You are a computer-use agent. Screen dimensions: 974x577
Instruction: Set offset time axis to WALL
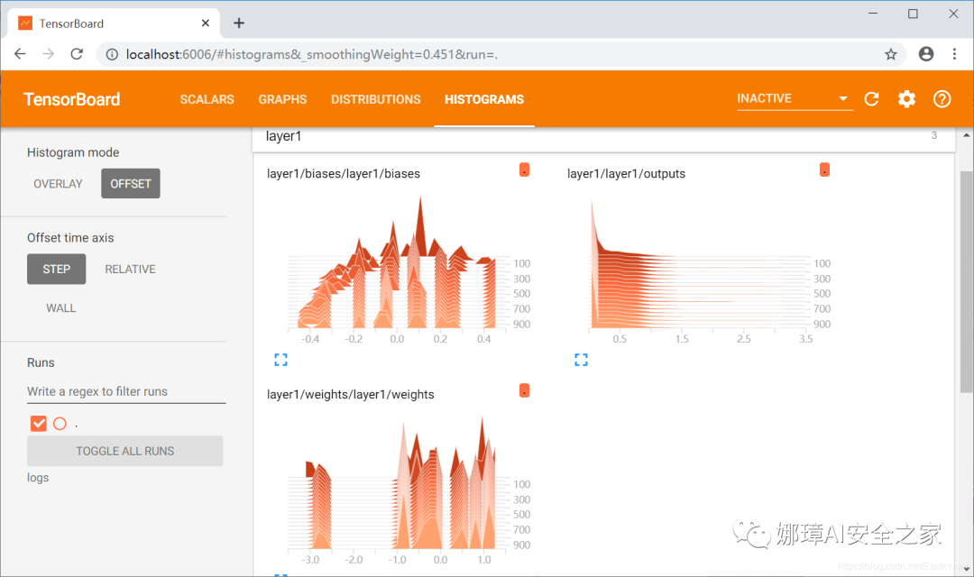pos(61,308)
